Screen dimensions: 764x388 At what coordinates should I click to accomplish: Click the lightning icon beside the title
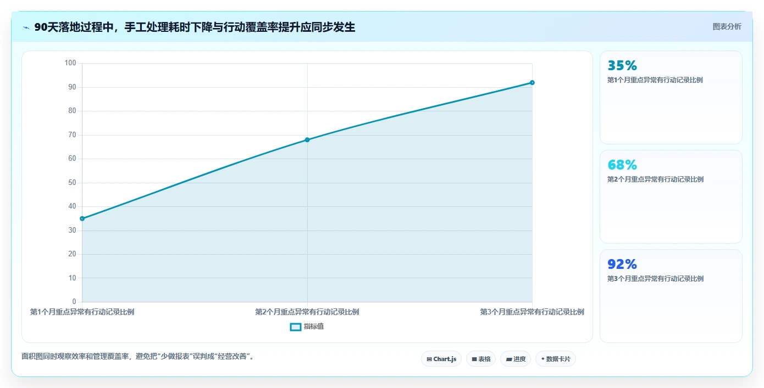pos(26,27)
